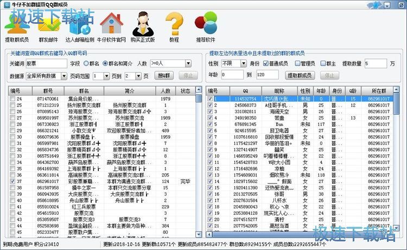Click the 提取数量 input field
The image size is (407, 250).
coord(376,63)
